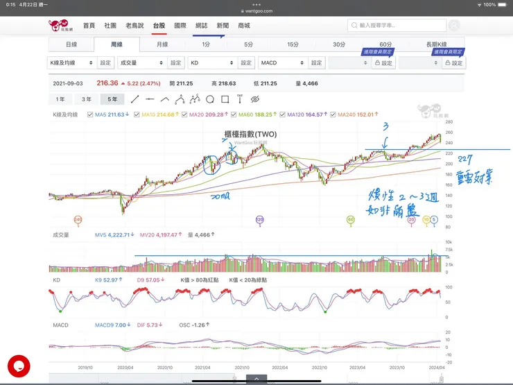Click the date range scrollbar below the chart
The width and height of the screenshot is (513, 385).
click(246, 378)
